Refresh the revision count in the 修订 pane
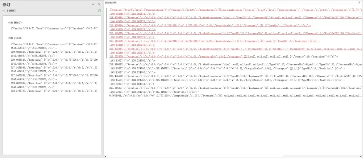 click(x=99, y=11)
